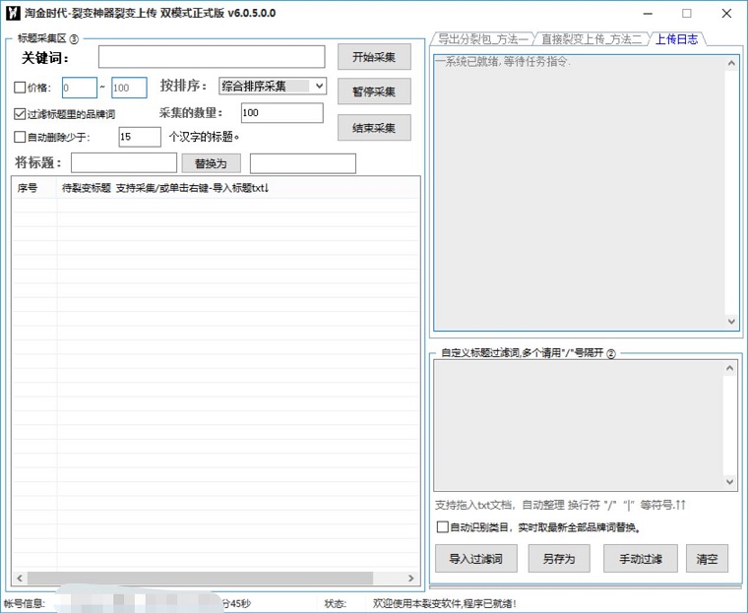Toggle the 自动删除少于 checkbox
748x613 pixels.
pos(20,137)
